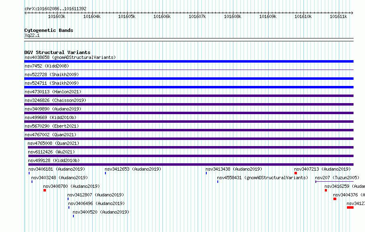Click red marker under nsv3407213
Image resolution: width=365 pixels, height=232 pixels.
[296, 173]
